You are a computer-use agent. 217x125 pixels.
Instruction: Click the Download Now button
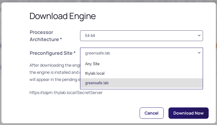click(188, 113)
